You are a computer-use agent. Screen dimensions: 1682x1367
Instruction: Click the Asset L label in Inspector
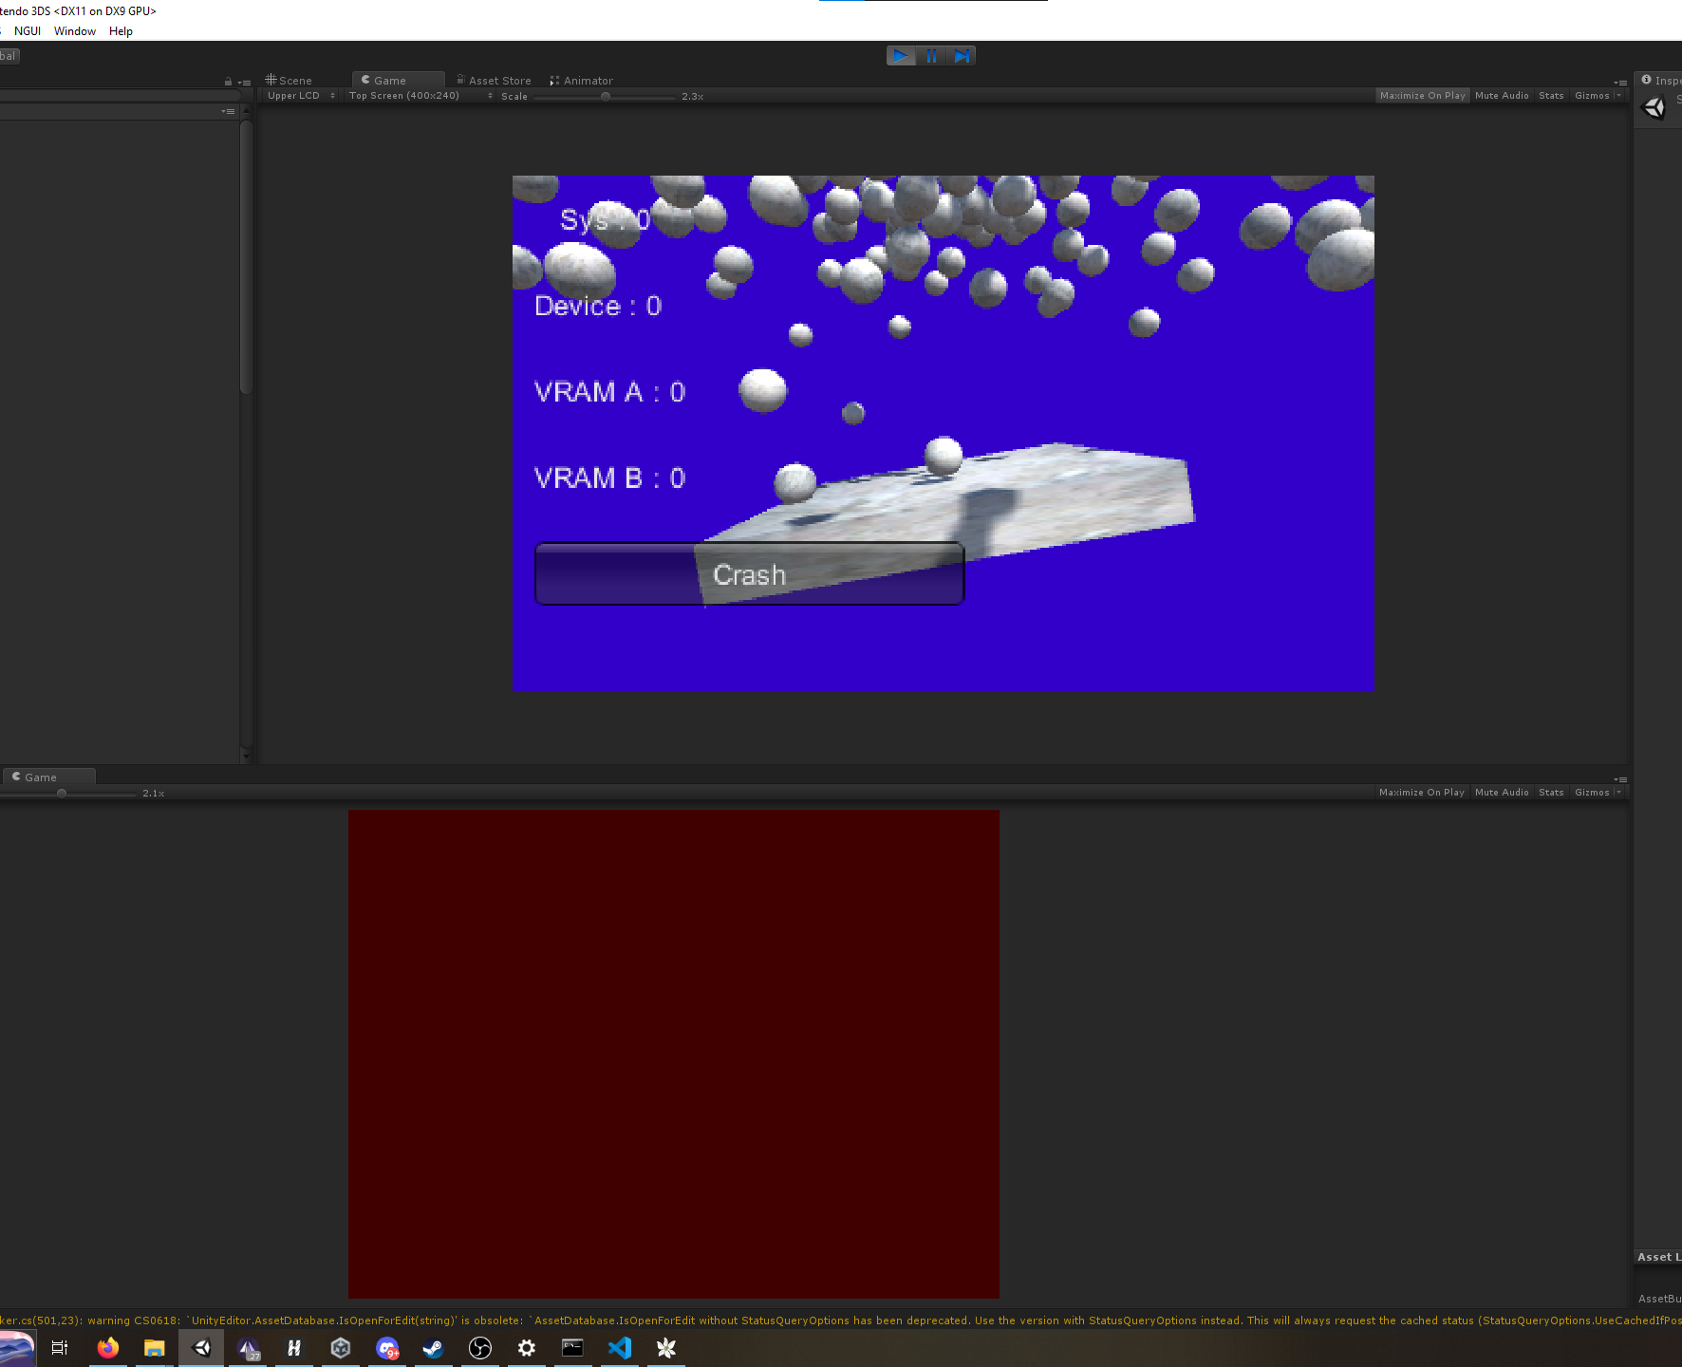point(1659,1257)
